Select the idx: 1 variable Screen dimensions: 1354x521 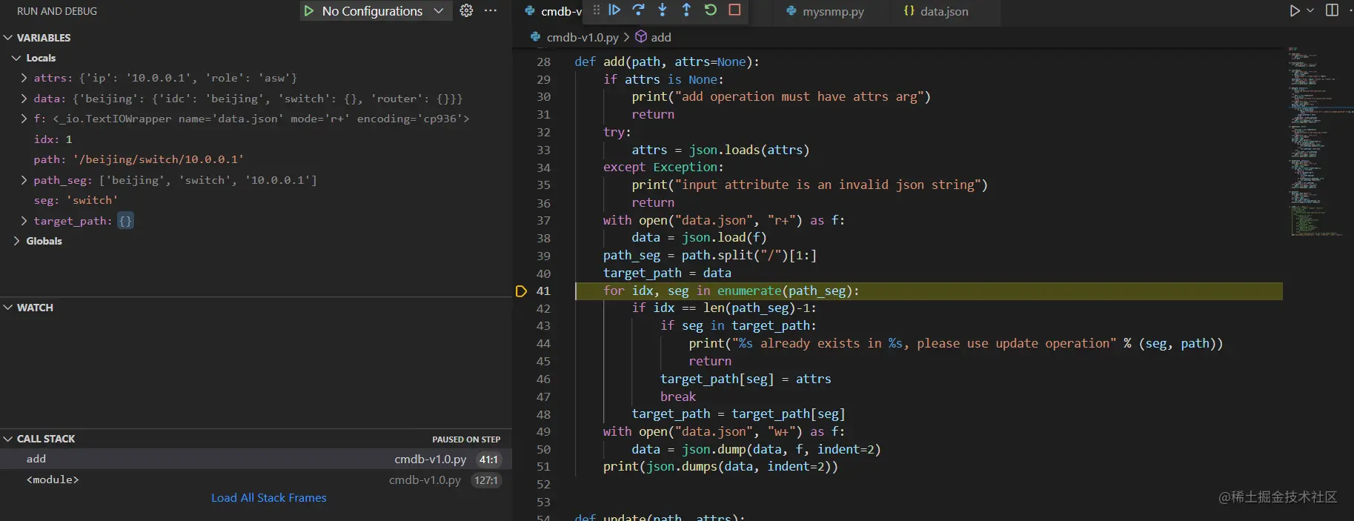[x=256, y=139]
